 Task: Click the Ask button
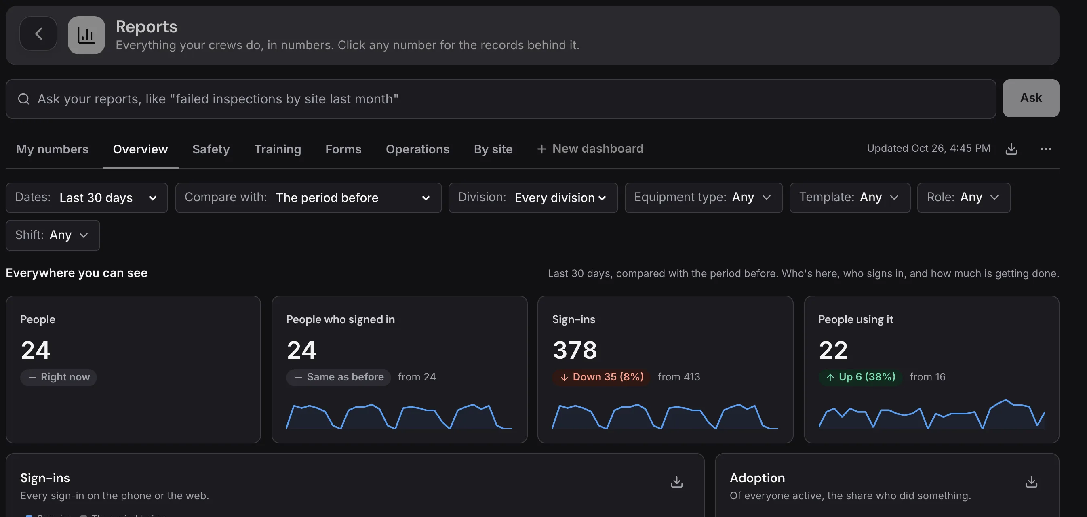click(x=1031, y=98)
